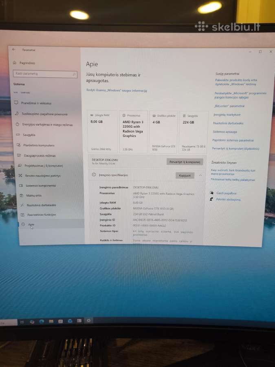
Task: Click the sidebar Nuotolinis darbalaukis icon
Action: [22, 205]
